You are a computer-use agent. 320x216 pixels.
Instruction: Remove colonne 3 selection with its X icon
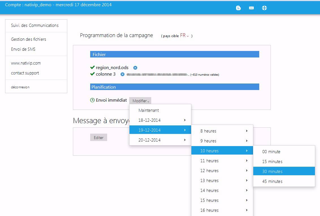(122, 74)
